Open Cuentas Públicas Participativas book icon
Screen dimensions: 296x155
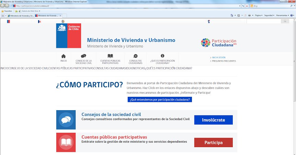[x=110, y=56]
